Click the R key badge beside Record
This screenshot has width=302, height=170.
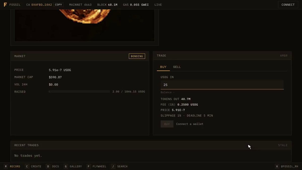coord(6,166)
